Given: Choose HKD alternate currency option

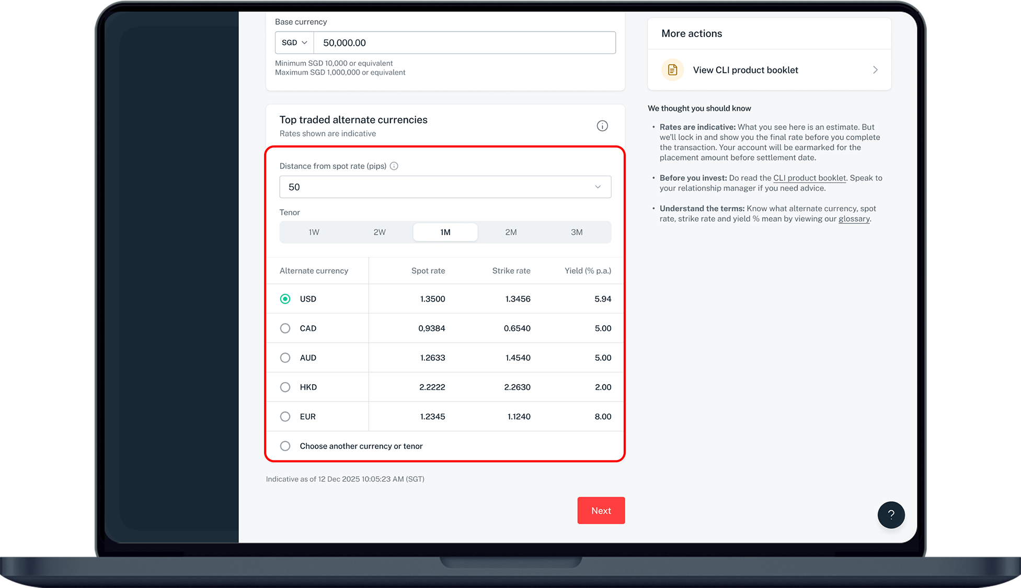Looking at the screenshot, I should pyautogui.click(x=285, y=387).
